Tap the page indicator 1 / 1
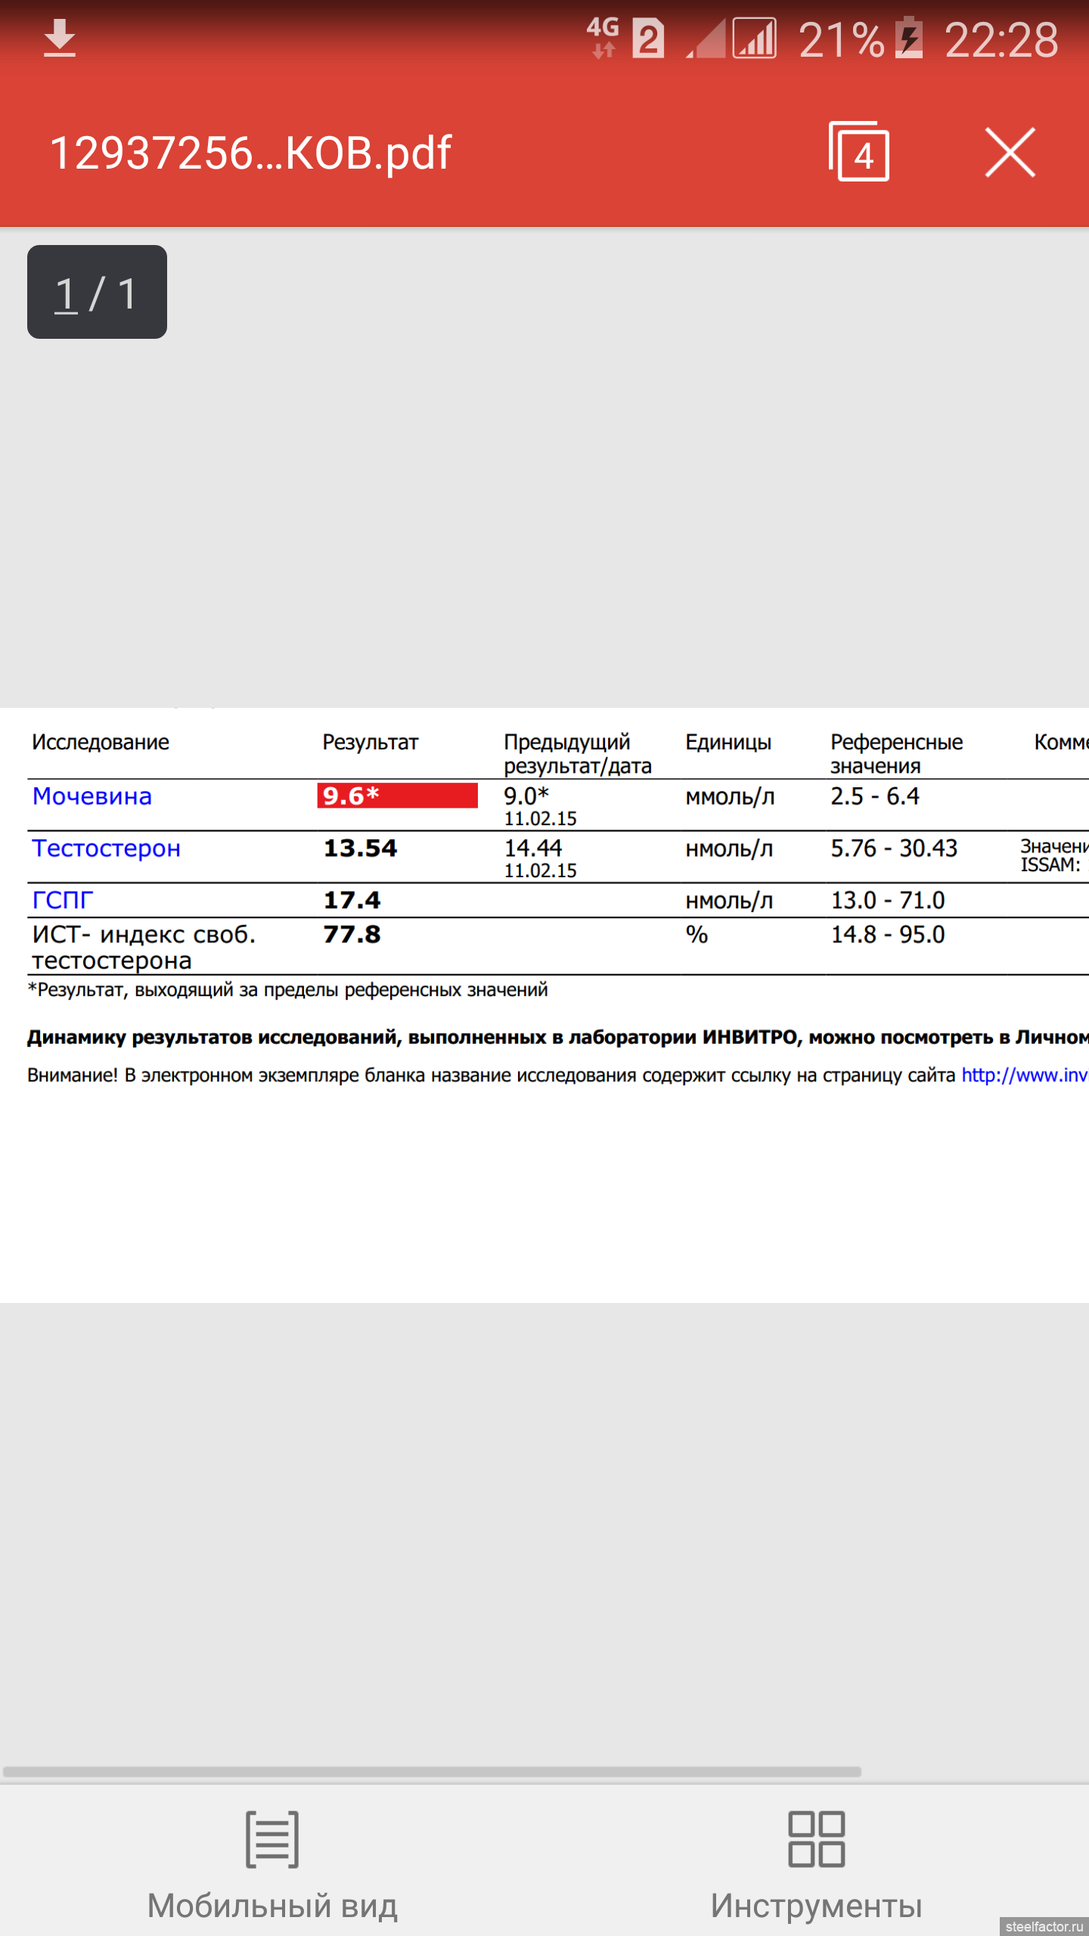 coord(97,292)
